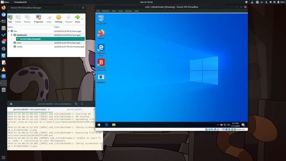Open the Windows Start menu
This screenshot has height=161, width=286.
(x=99, y=125)
